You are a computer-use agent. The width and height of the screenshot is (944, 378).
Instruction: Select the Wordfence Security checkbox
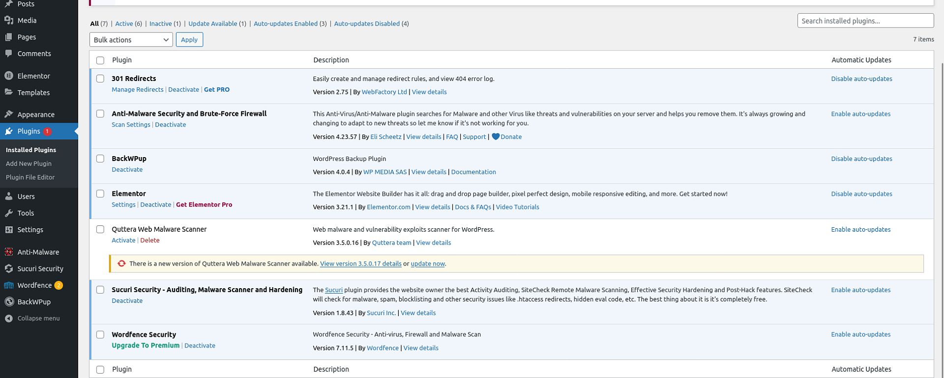(100, 335)
